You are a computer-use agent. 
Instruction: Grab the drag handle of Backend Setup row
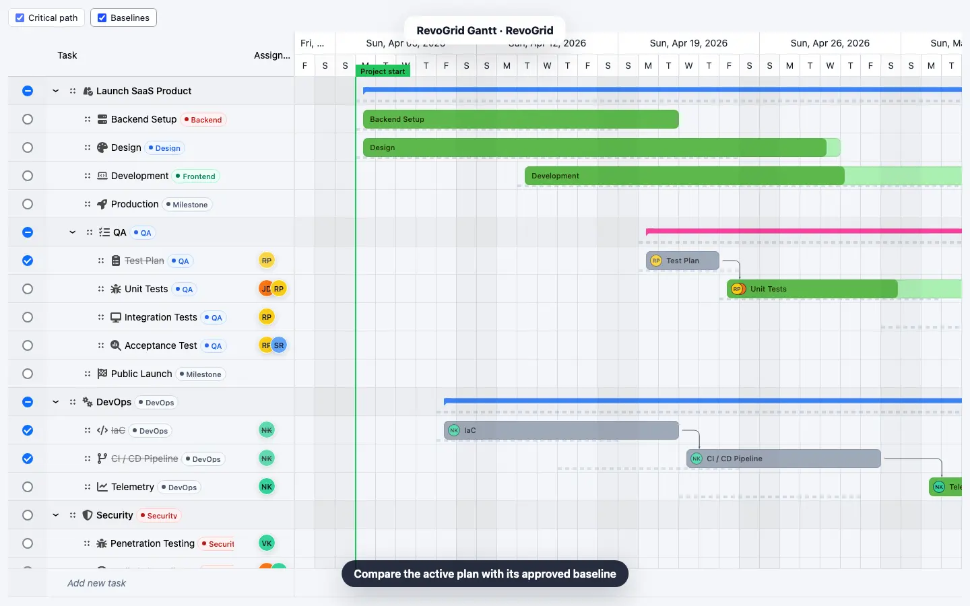(88, 119)
